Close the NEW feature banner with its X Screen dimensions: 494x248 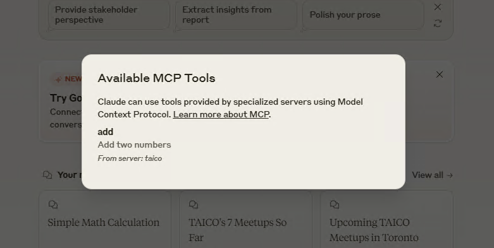(440, 74)
